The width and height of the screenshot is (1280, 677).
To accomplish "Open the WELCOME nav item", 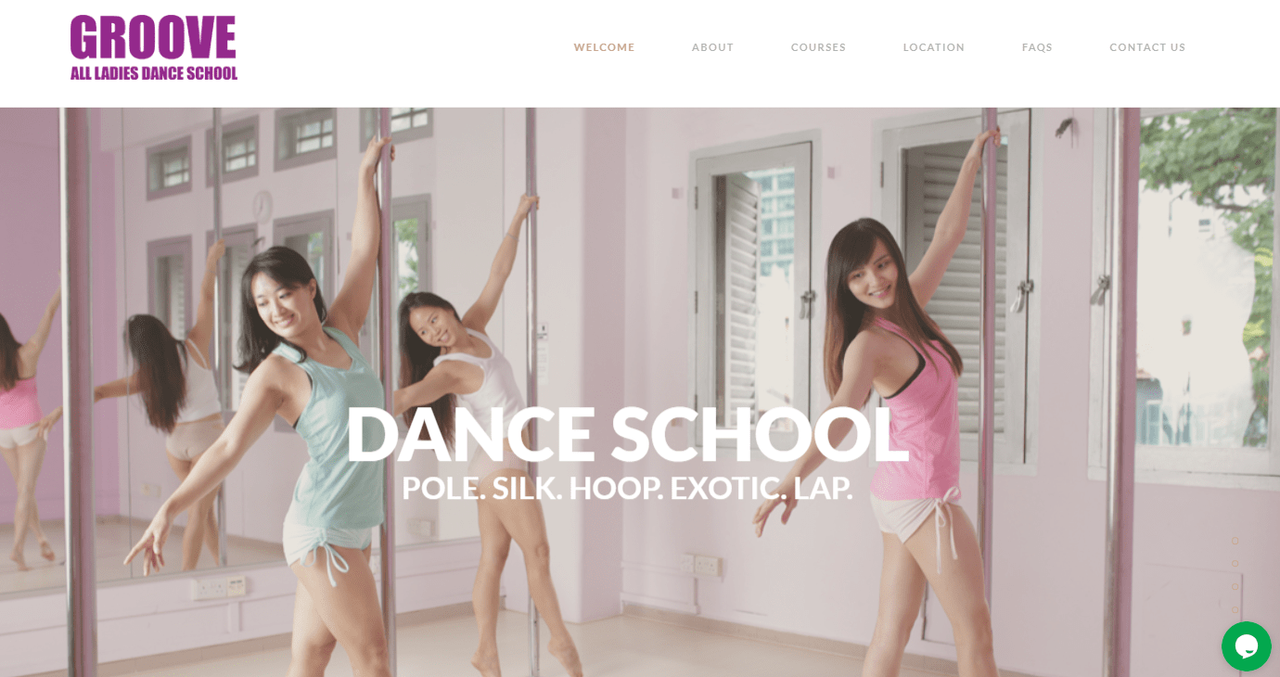I will click(x=604, y=47).
